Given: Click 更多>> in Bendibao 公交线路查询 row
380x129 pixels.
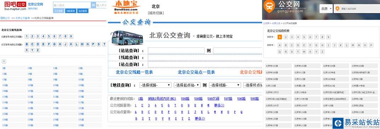Looking at the screenshot, I should click(219, 106).
